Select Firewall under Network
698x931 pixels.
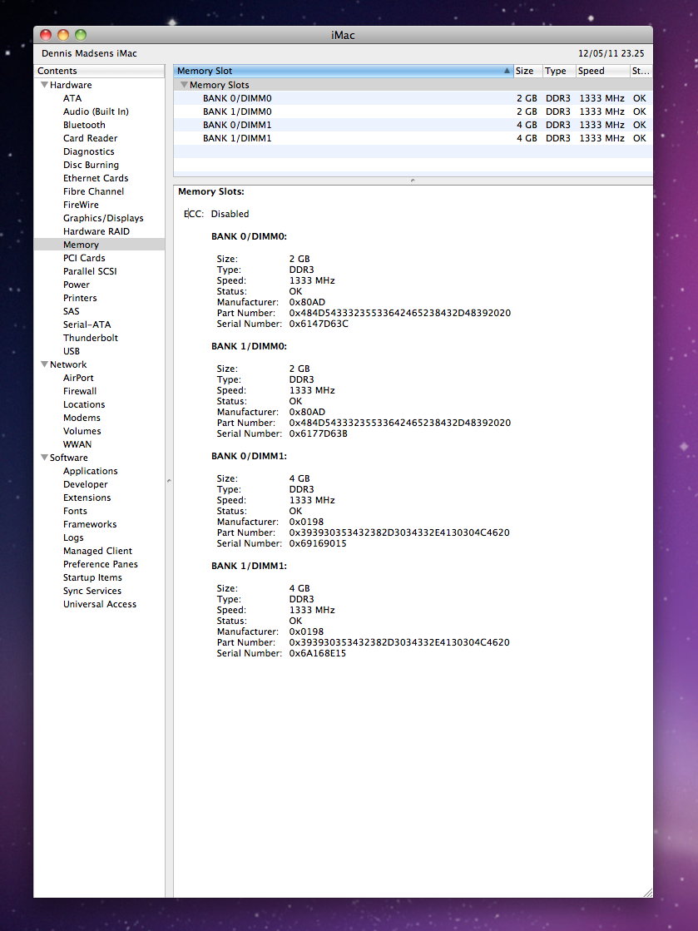coord(80,391)
